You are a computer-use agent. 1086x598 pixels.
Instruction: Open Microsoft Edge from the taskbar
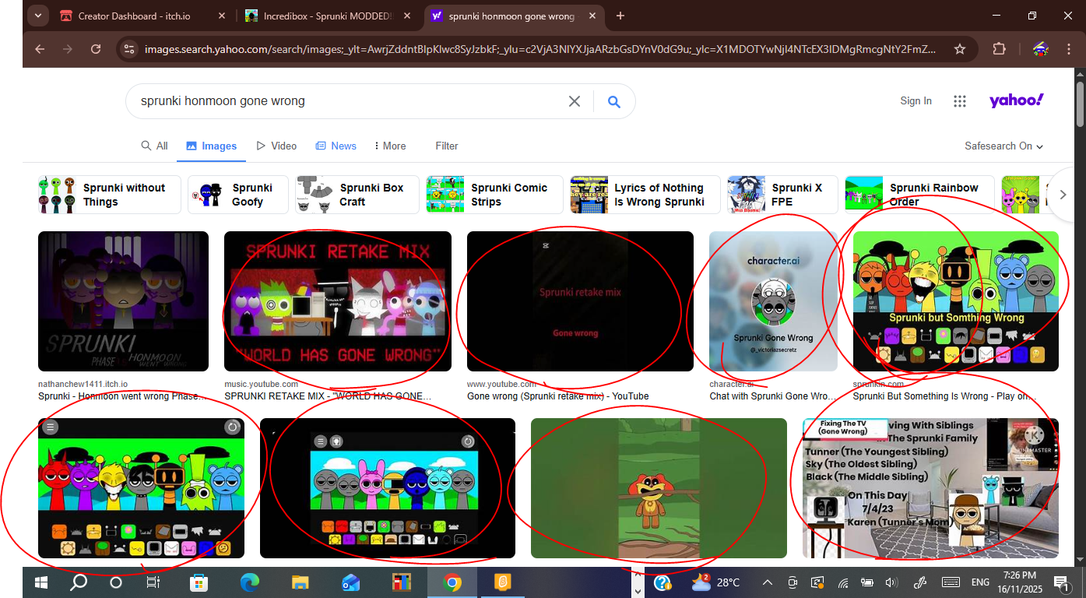coord(250,582)
